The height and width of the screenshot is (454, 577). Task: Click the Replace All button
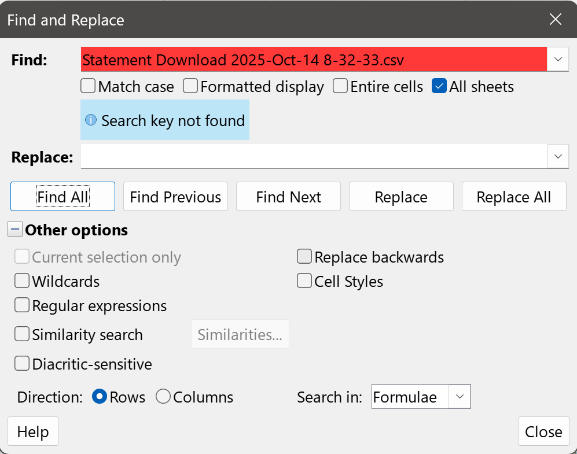pos(513,197)
